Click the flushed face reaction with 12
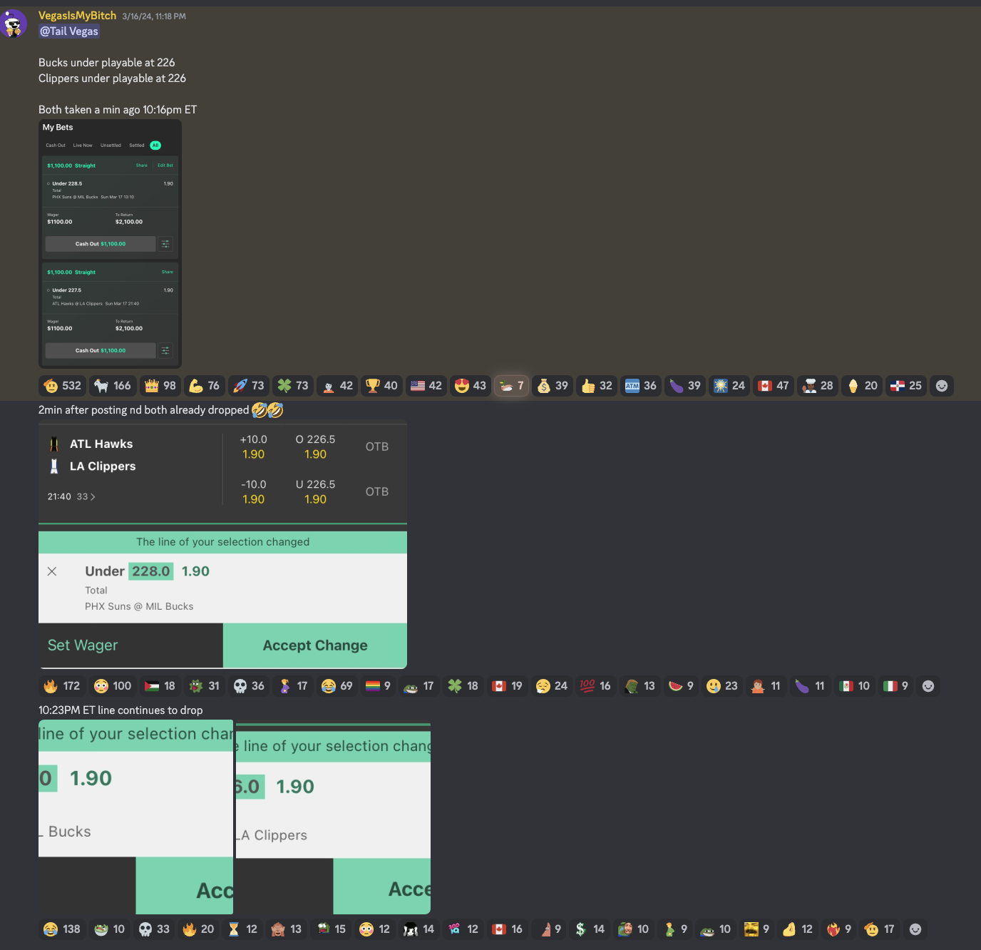Screen dimensions: 981x950 [x=375, y=929]
